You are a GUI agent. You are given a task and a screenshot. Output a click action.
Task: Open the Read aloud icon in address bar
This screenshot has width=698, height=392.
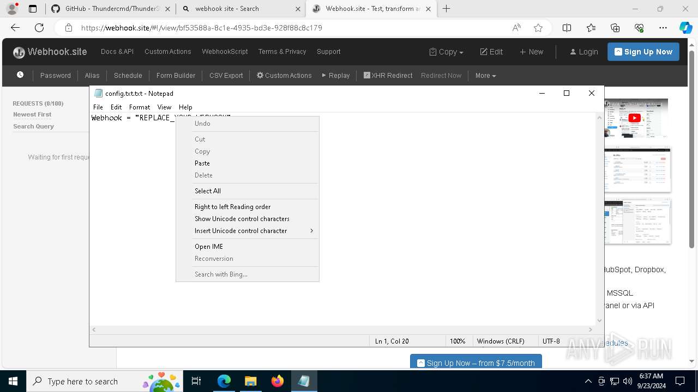[x=516, y=28]
